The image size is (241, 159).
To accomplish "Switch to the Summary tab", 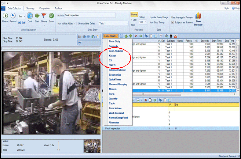I will tap(30, 8).
